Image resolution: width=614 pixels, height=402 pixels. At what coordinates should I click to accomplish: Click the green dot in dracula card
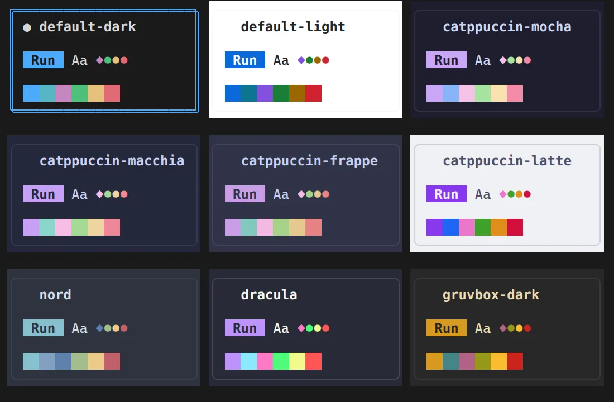(x=309, y=328)
